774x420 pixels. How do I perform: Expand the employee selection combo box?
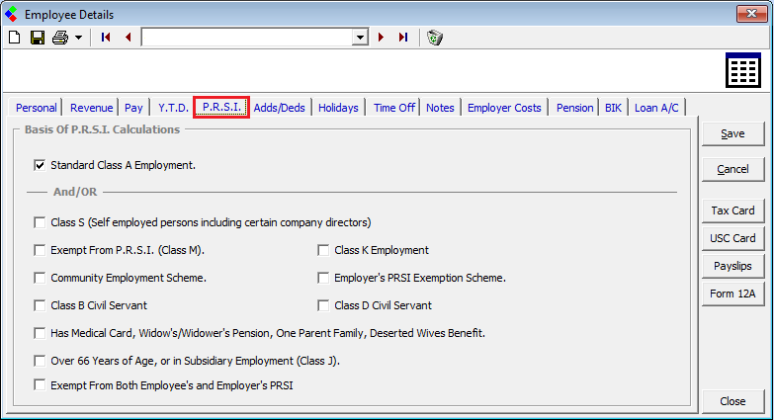(360, 38)
